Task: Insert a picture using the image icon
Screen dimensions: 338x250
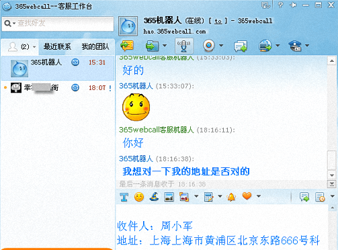Action: pyautogui.click(x=169, y=197)
